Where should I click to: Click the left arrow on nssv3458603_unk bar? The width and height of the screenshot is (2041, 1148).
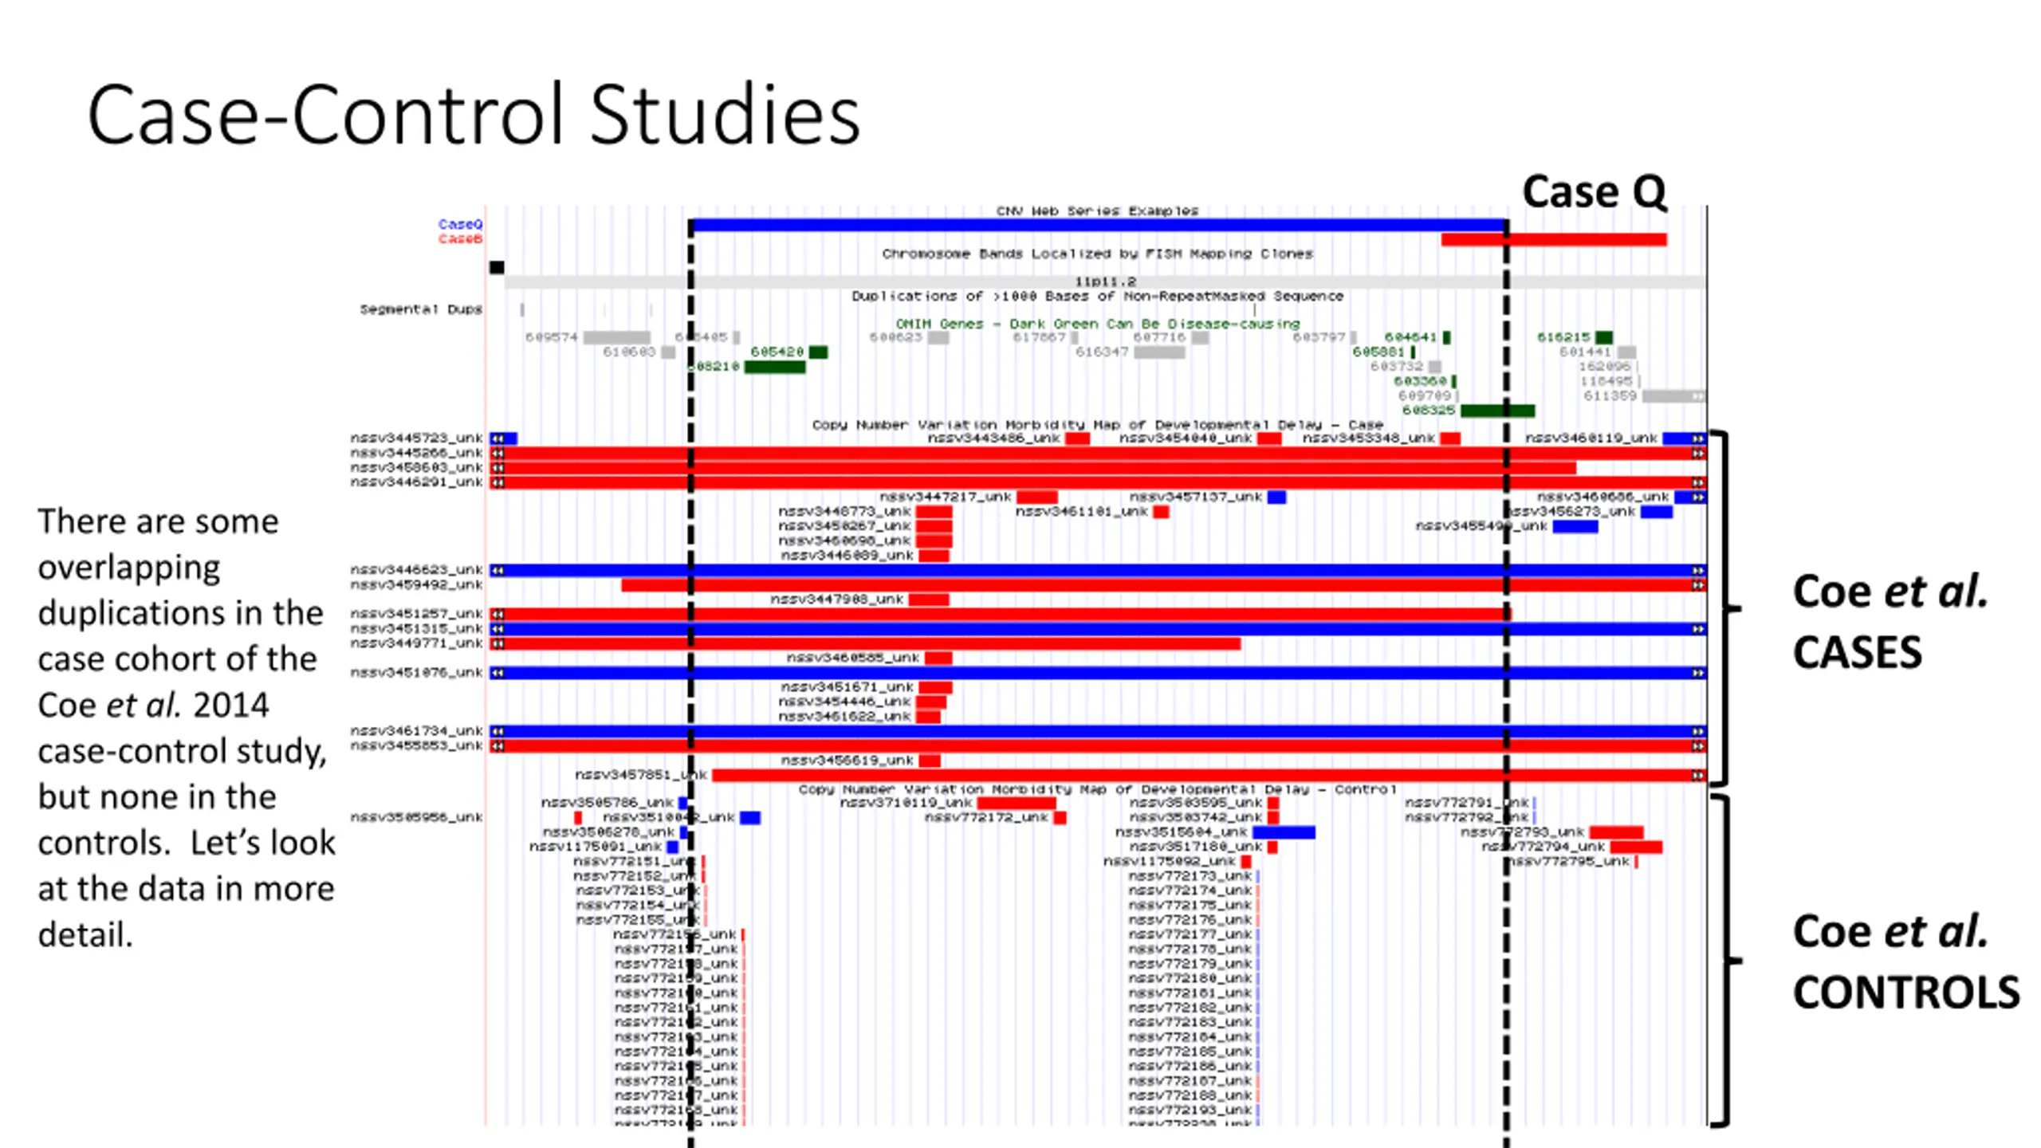(x=497, y=468)
